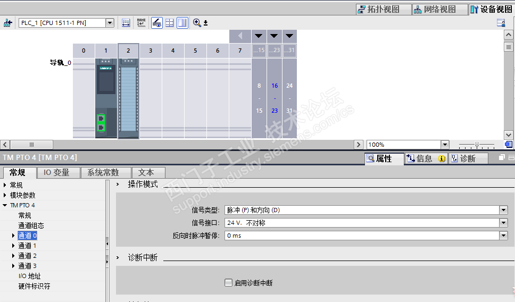
Task: Expand the 通道 0 tree node
Action: (13, 236)
